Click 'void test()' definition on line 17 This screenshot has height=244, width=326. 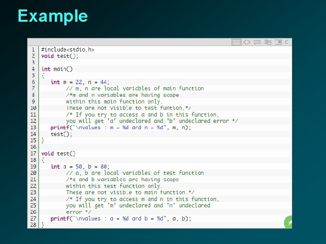coord(58,154)
